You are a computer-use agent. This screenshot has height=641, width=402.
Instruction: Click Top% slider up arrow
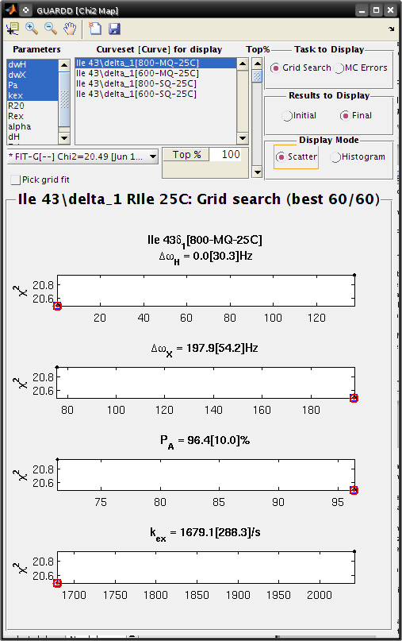pos(257,64)
